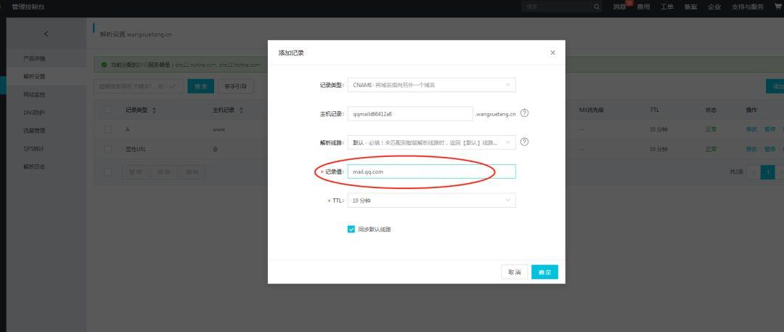Open the help icon beside 主机记录 field
The height and width of the screenshot is (332, 784).
point(525,113)
